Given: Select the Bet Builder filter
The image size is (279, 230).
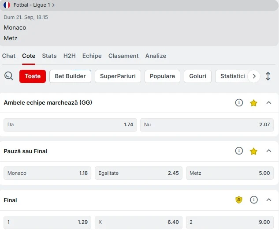Looking at the screenshot, I should pos(70,76).
